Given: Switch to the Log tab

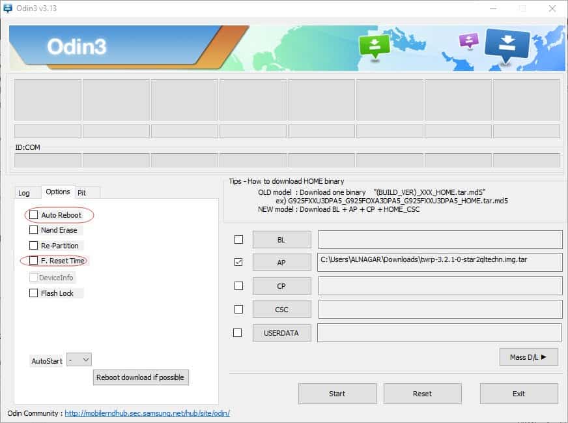Looking at the screenshot, I should pos(24,193).
